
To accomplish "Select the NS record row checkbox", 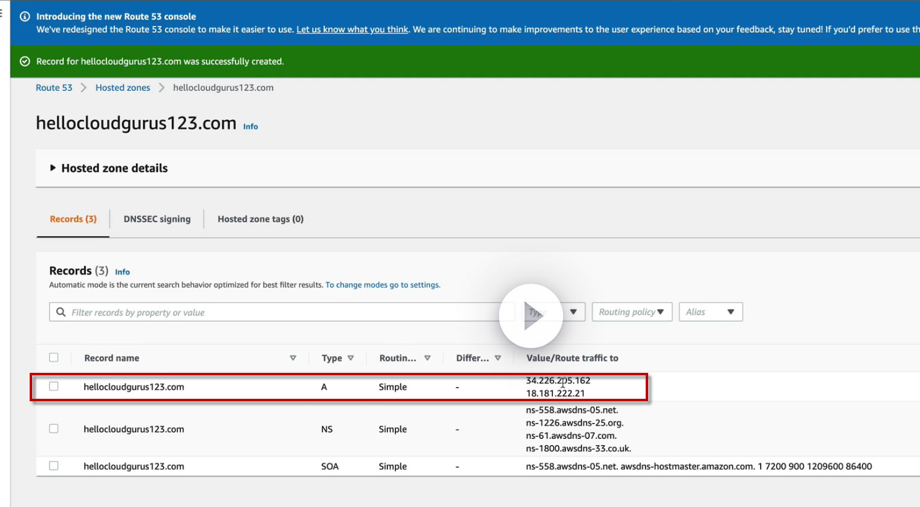I will (54, 428).
